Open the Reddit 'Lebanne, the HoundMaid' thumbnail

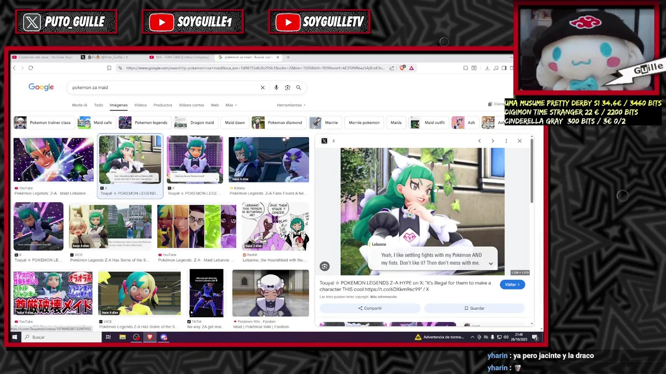click(275, 226)
